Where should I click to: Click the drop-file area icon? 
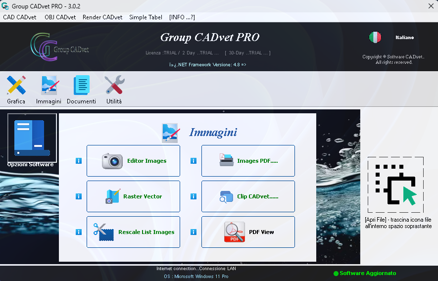click(x=395, y=185)
